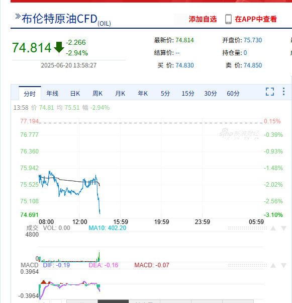Click the up triangle in 成交 volume panel
Screen dimensions: 292x303
[x=273, y=229]
